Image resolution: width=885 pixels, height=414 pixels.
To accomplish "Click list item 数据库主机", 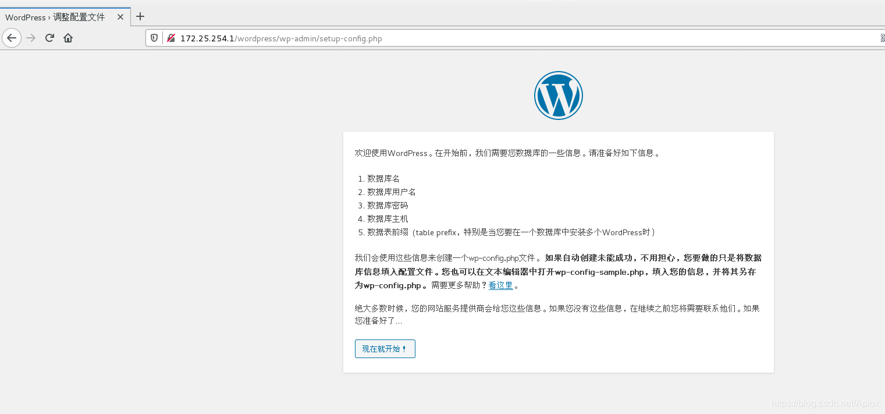I will [388, 219].
